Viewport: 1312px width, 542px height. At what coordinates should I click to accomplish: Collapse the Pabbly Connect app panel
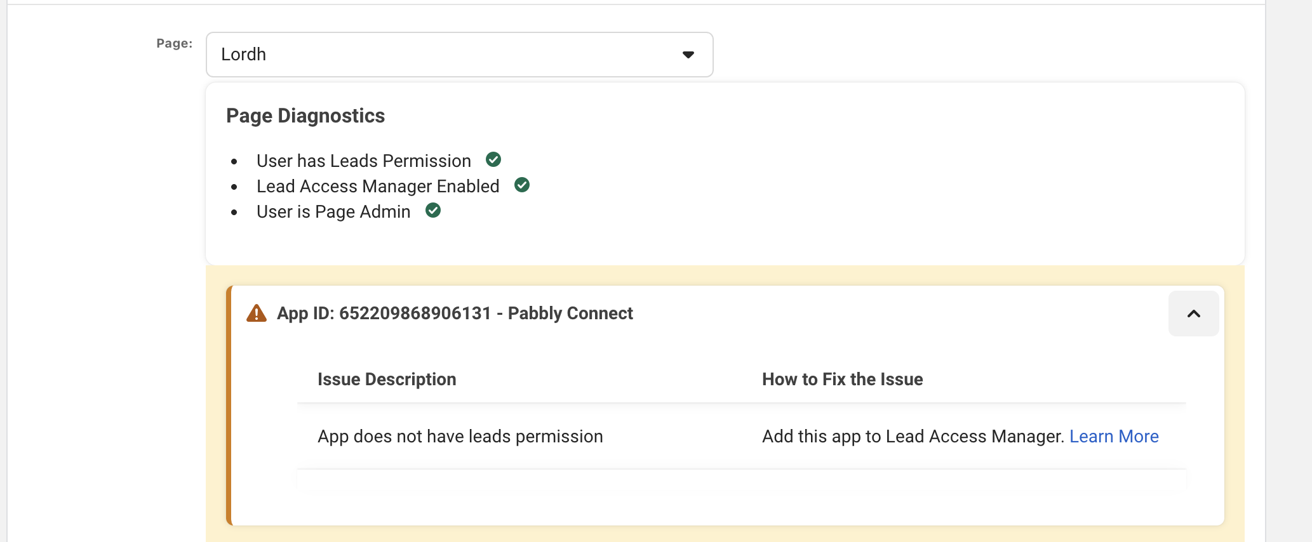[1193, 314]
